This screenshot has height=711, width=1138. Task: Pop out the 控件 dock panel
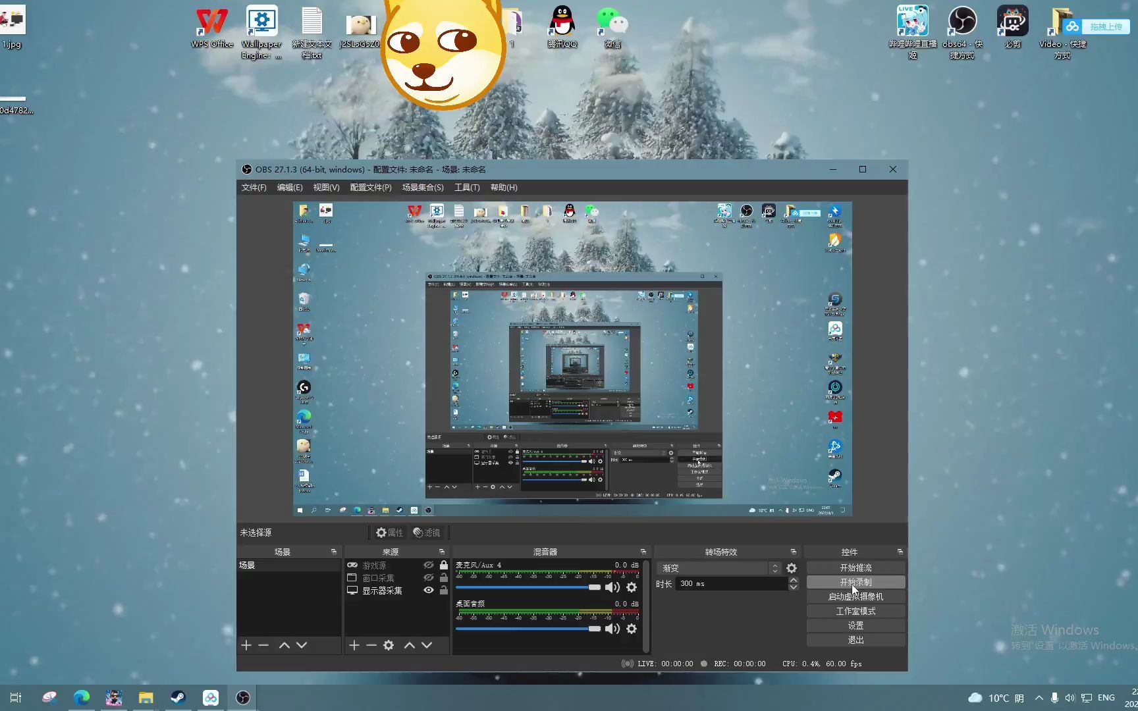[x=900, y=552]
